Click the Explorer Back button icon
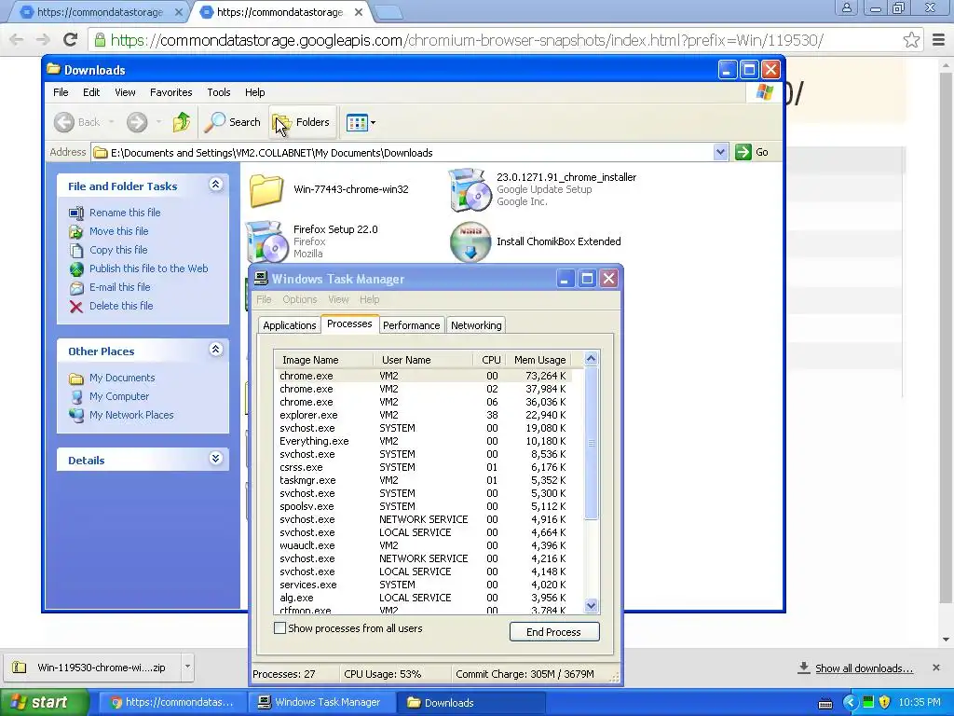The image size is (954, 716). [x=64, y=122]
